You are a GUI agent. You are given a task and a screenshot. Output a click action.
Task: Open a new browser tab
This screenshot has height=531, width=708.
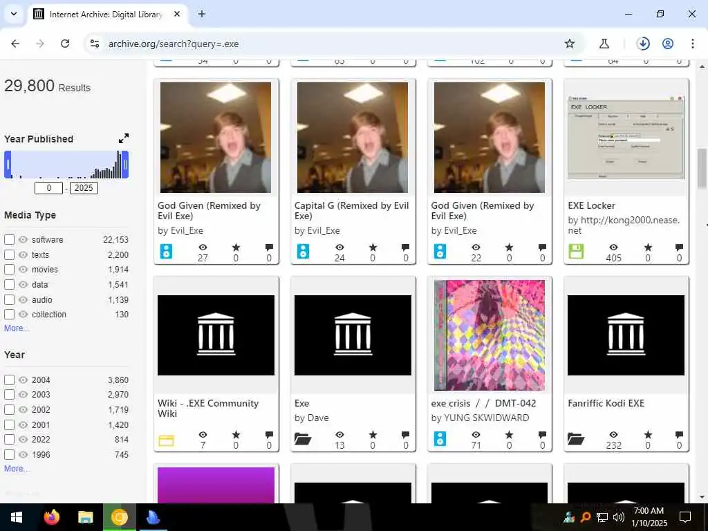[x=202, y=14]
